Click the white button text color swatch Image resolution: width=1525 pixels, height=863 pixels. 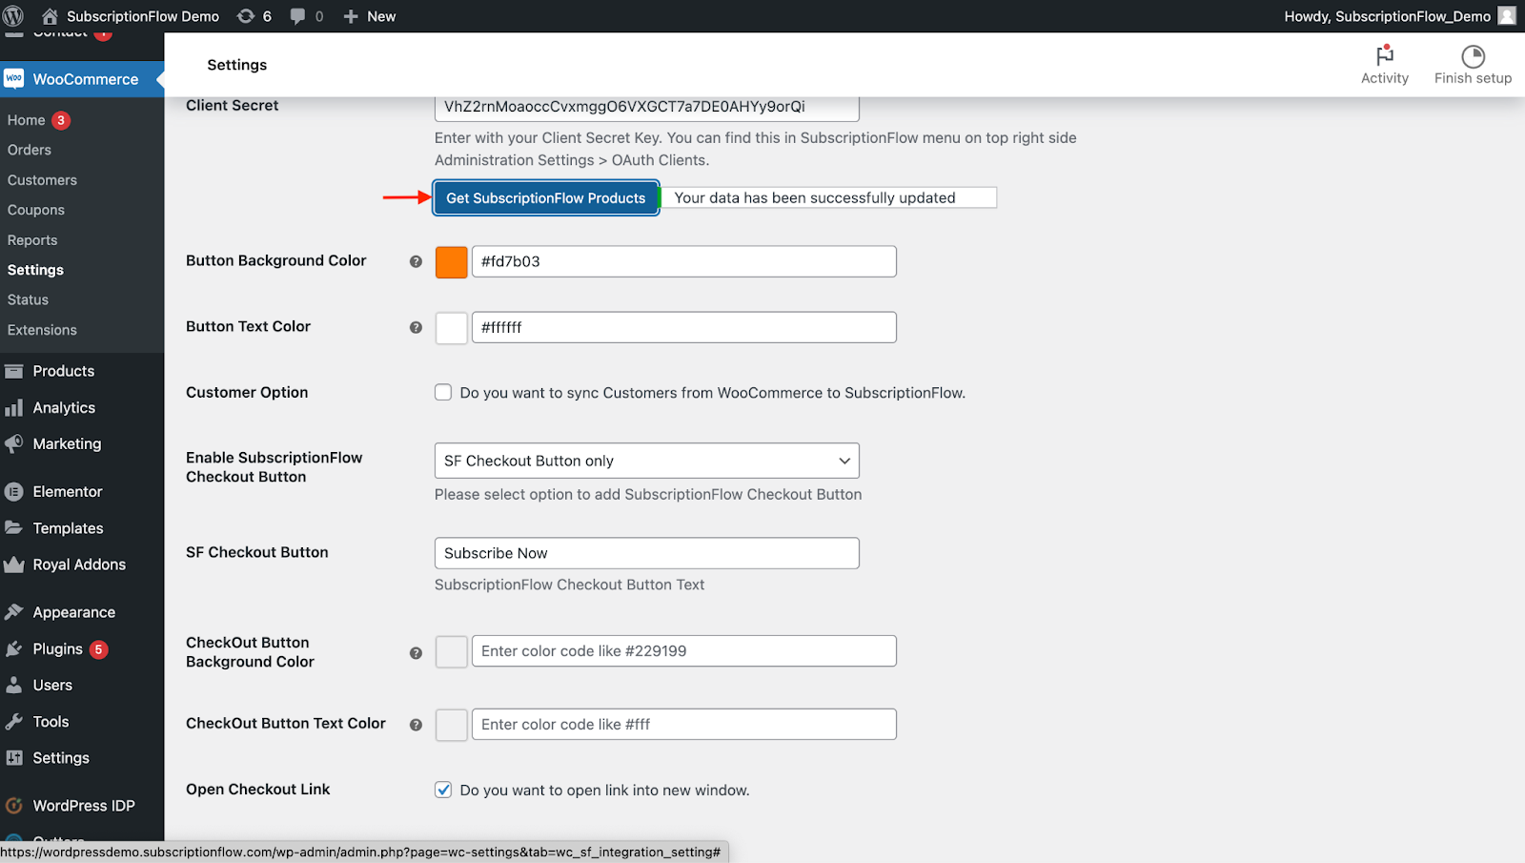[451, 327]
